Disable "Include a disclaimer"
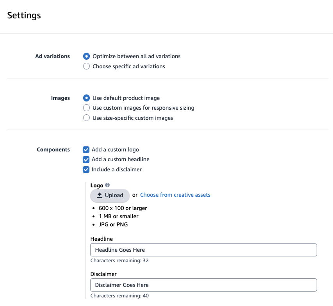Viewport: 333px width, 306px height. [86, 169]
